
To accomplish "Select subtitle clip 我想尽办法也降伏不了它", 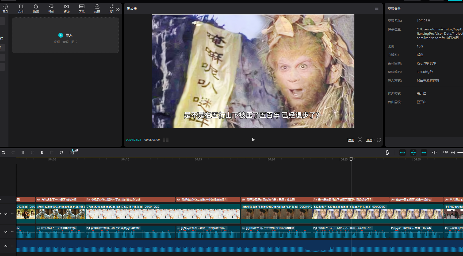I will pyautogui.click(x=130, y=199).
